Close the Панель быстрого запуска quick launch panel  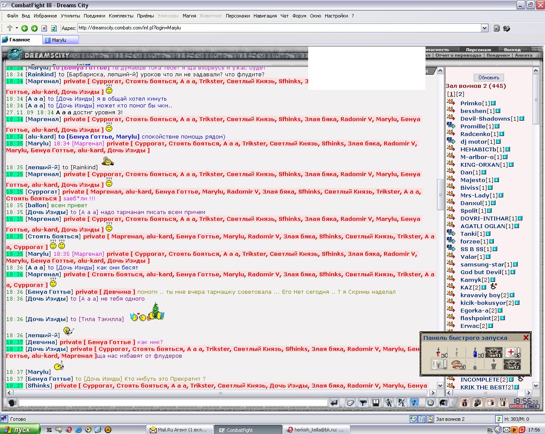[526, 338]
